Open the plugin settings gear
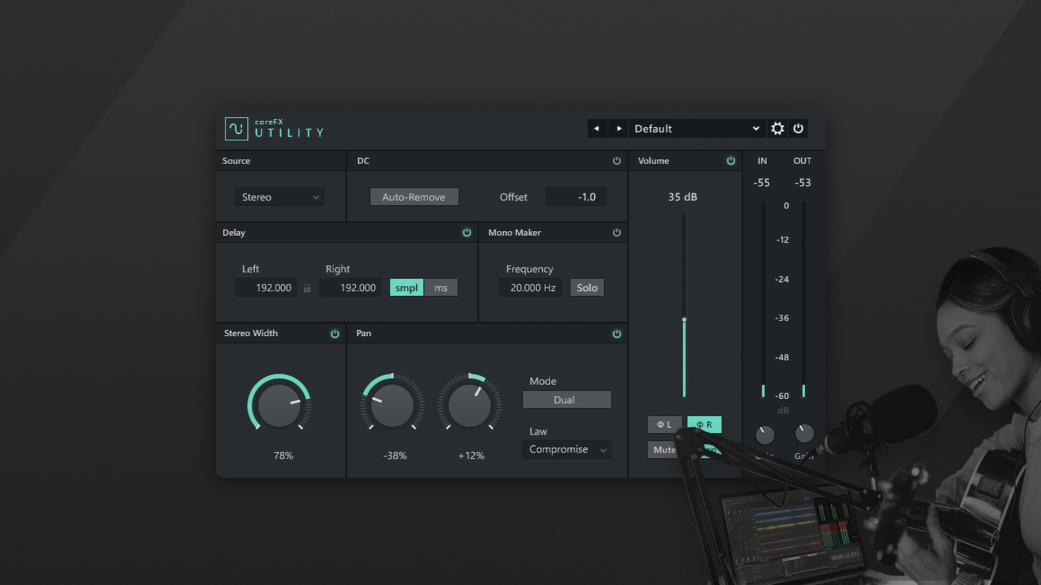 click(x=777, y=128)
